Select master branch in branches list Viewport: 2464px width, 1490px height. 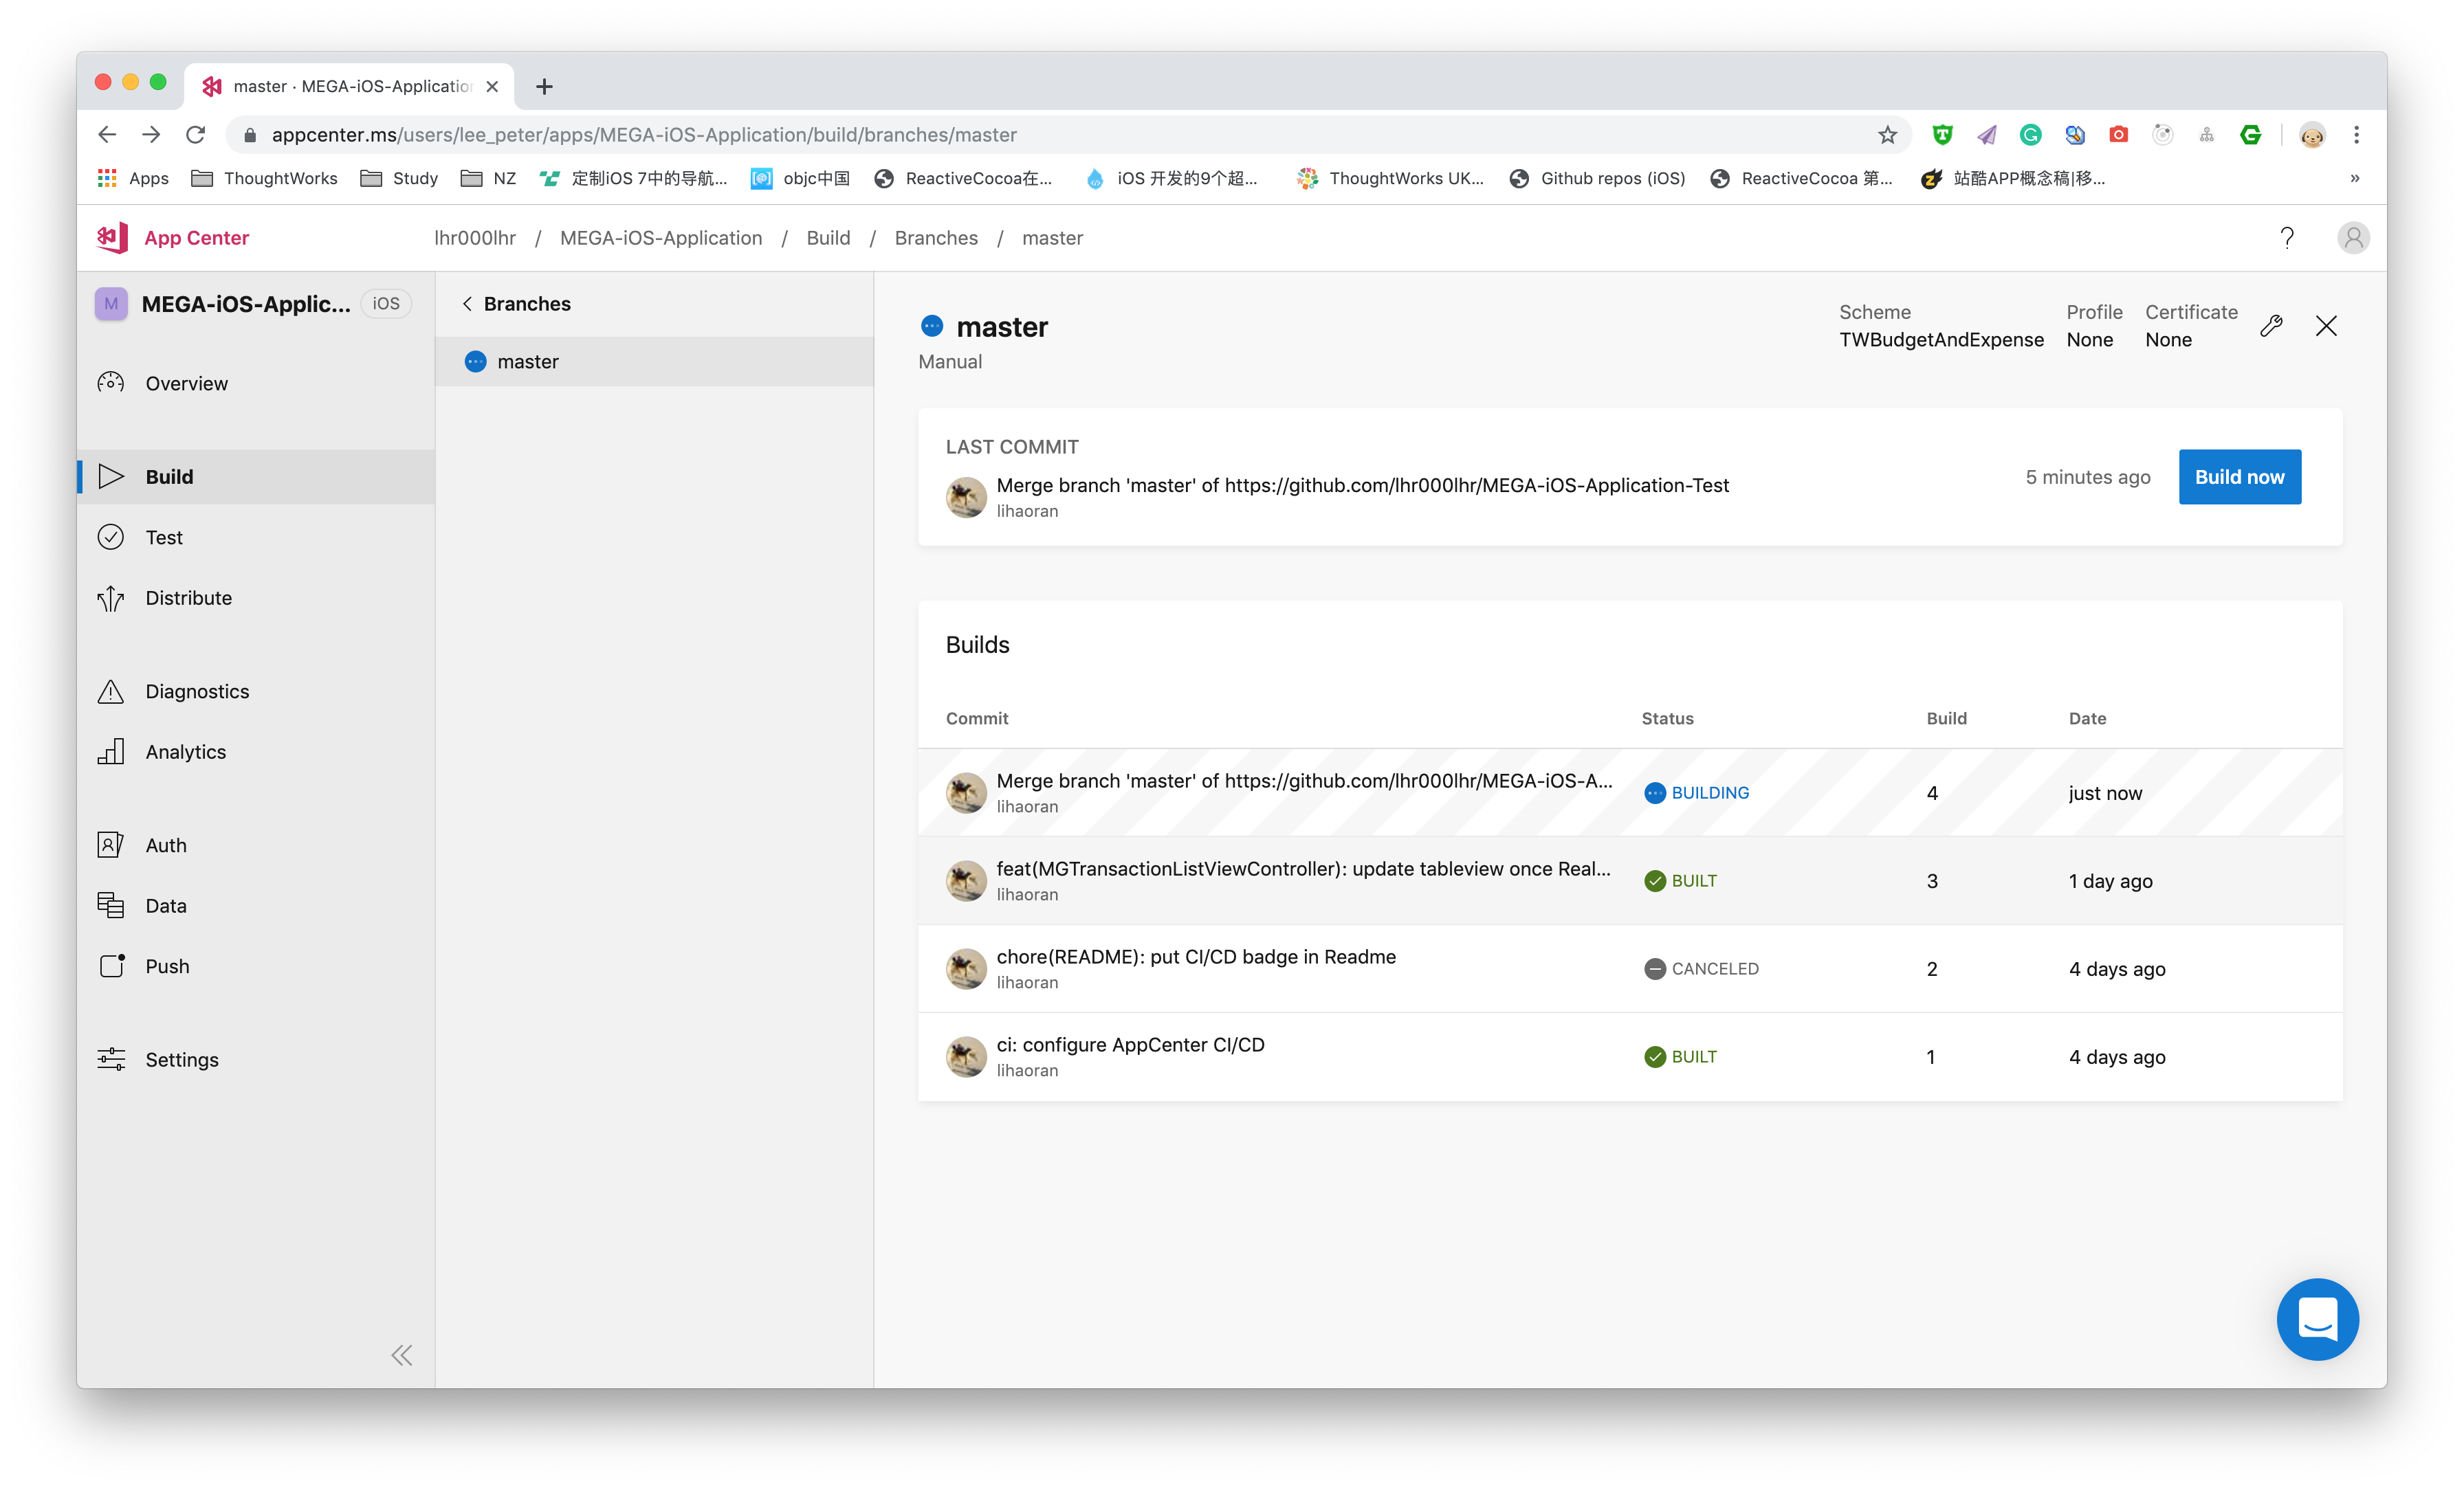(528, 362)
